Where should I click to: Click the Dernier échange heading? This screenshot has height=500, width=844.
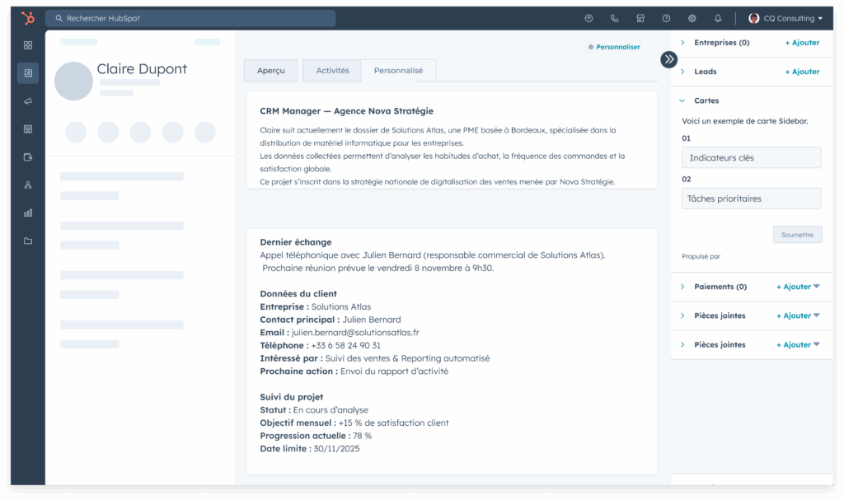(x=296, y=242)
